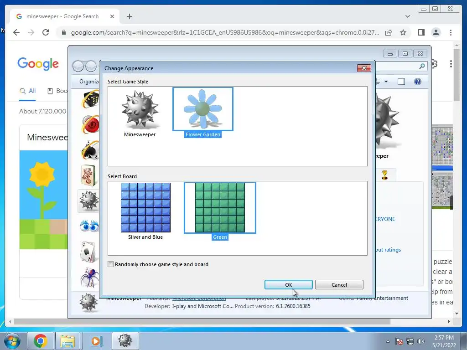Select the All search results tab

[27, 91]
